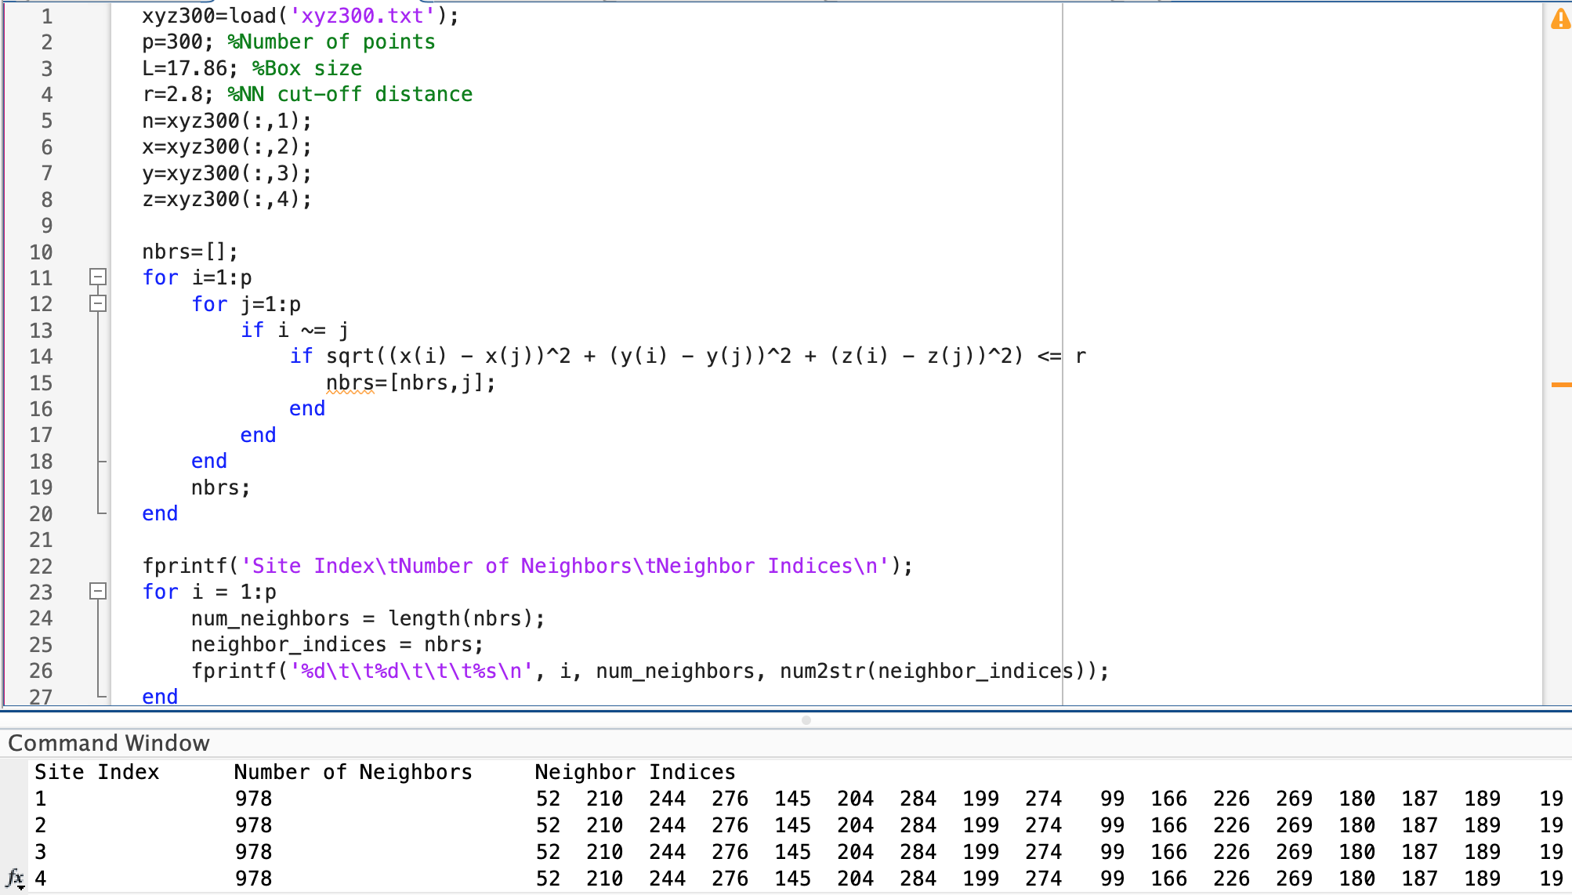Click the Command Window panel title
This screenshot has height=895, width=1572.
pos(108,743)
